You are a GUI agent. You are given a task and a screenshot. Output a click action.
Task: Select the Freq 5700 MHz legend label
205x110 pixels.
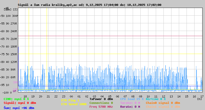[x=101, y=107]
